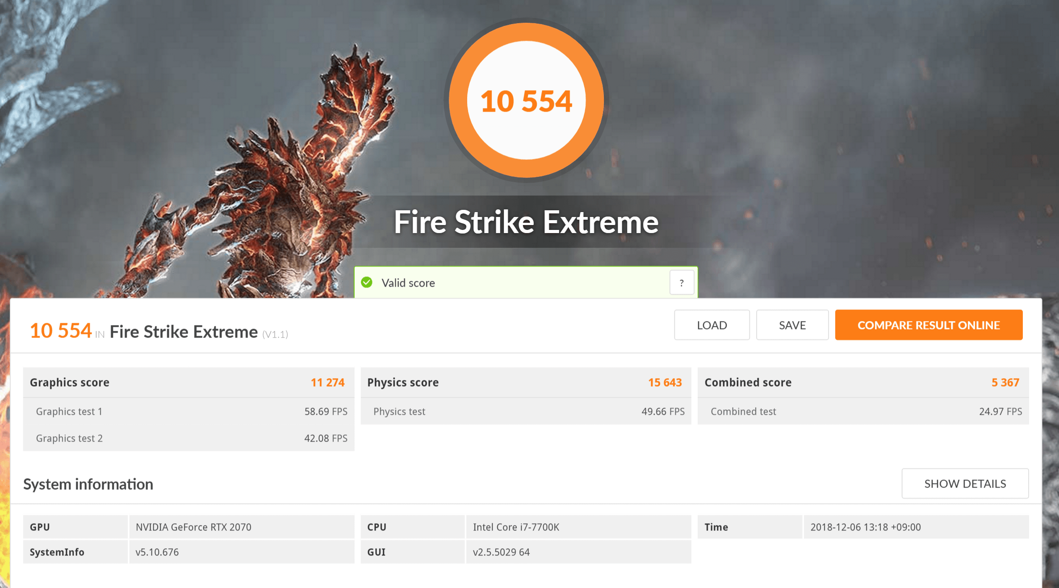
Task: Click the 'Physics score' heading
Action: pos(403,382)
